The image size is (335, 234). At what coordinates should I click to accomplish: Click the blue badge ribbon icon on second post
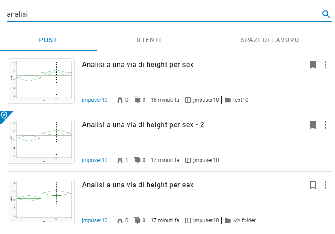click(x=5, y=115)
